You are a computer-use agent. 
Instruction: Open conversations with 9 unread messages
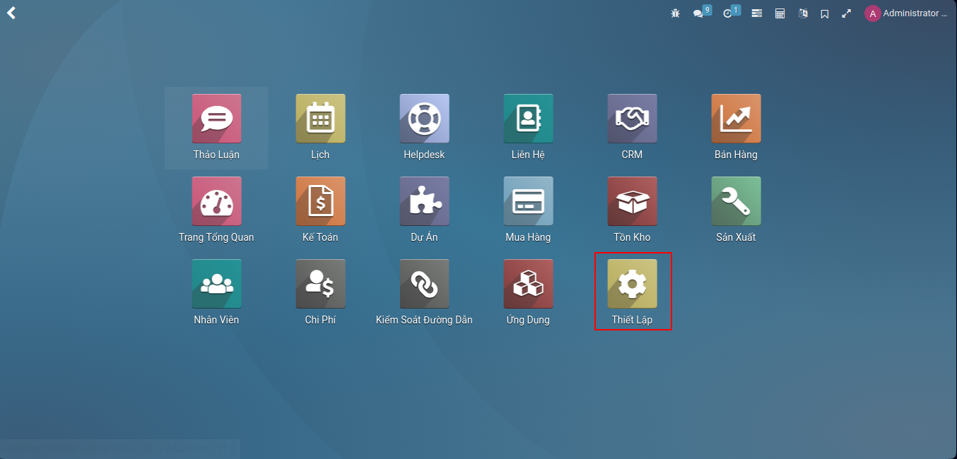click(x=702, y=12)
